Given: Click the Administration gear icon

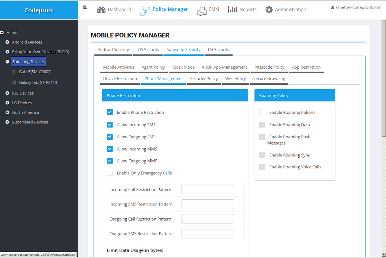Looking at the screenshot, I should (x=269, y=10).
